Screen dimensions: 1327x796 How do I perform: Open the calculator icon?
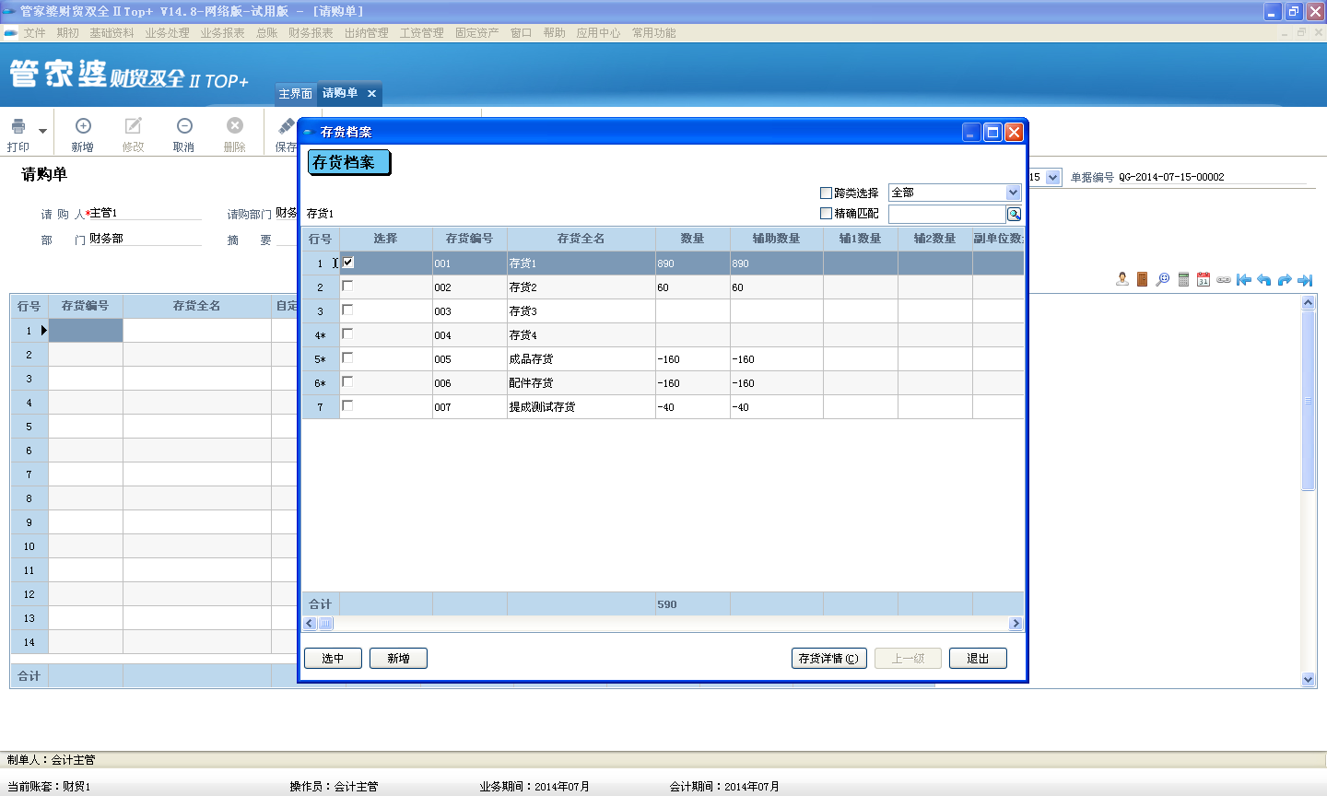tap(1183, 279)
